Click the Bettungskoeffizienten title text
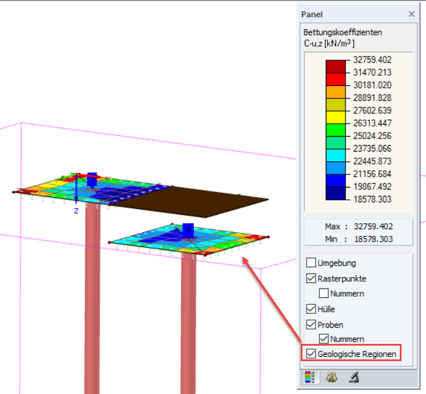 click(342, 32)
